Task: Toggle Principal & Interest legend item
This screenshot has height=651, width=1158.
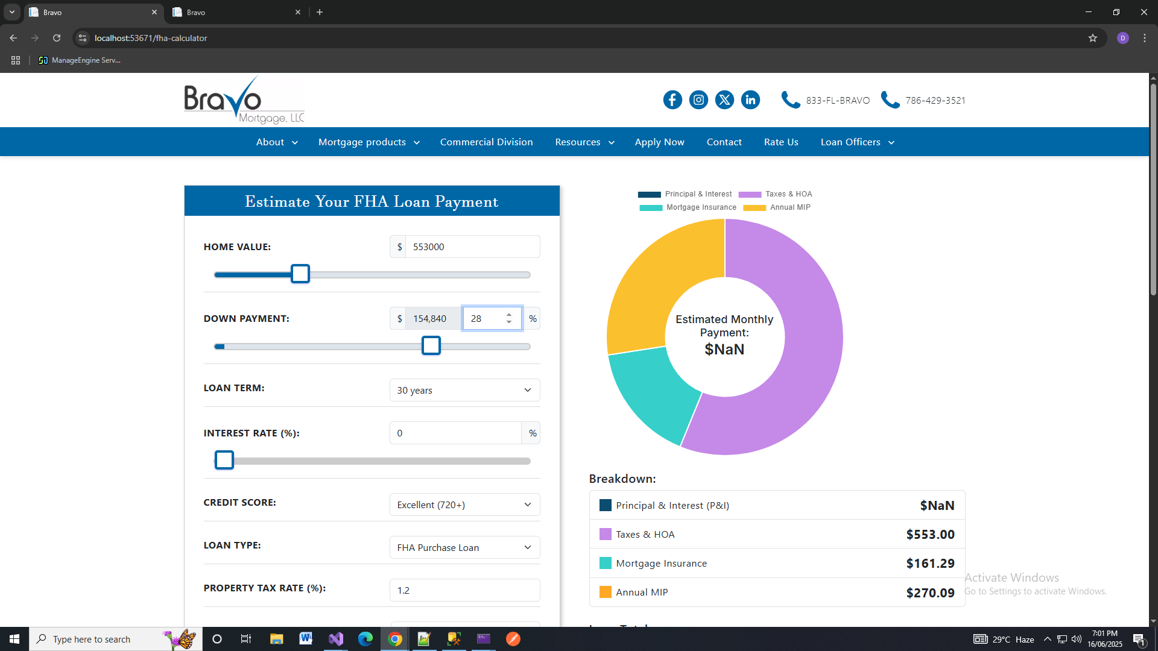Action: tap(685, 194)
